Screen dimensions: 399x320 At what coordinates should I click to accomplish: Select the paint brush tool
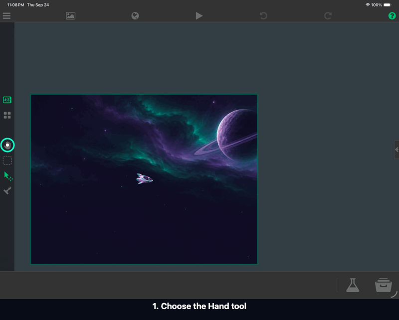coord(7,190)
